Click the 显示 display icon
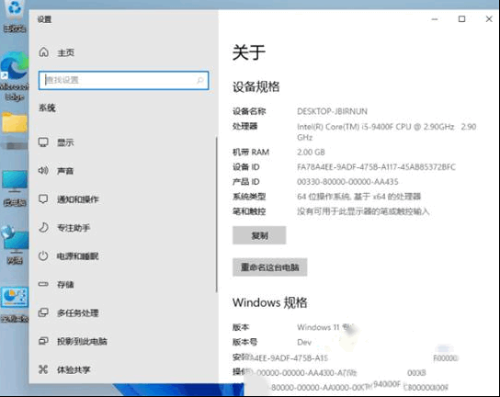The image size is (500, 397). pyautogui.click(x=43, y=142)
